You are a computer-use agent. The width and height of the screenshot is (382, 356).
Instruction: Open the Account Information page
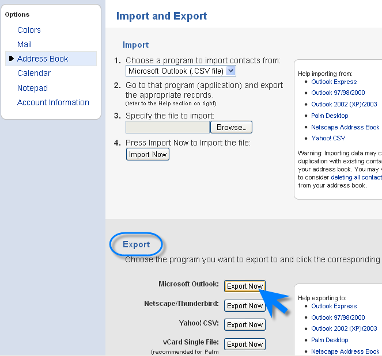tap(53, 102)
